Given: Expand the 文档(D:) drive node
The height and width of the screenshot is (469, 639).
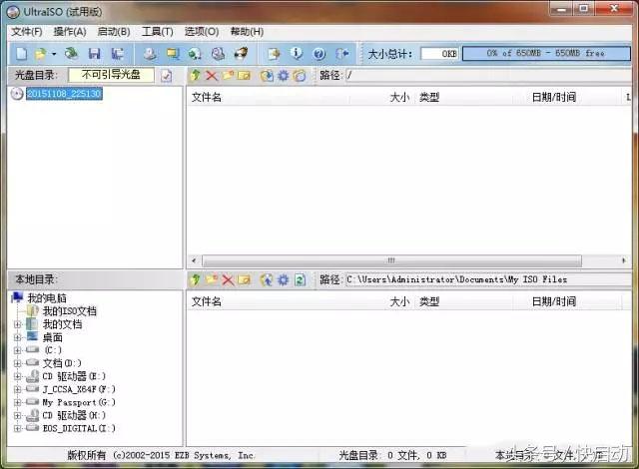Looking at the screenshot, I should tap(17, 363).
